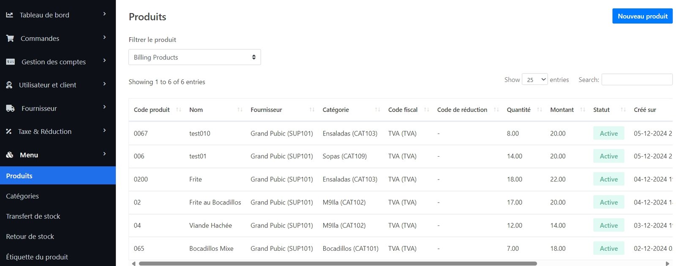
Task: Sort table by Code produit arrows
Action: [178, 110]
